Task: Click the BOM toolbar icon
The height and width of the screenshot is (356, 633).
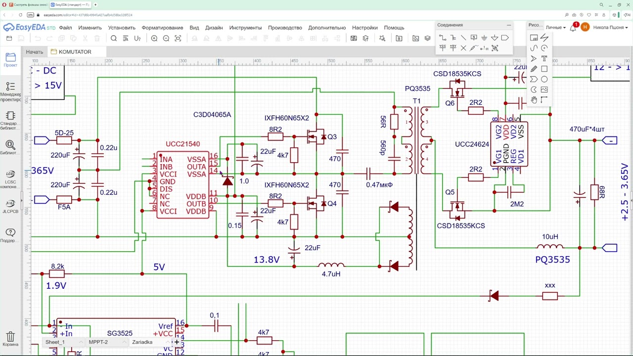Action: pos(399,39)
